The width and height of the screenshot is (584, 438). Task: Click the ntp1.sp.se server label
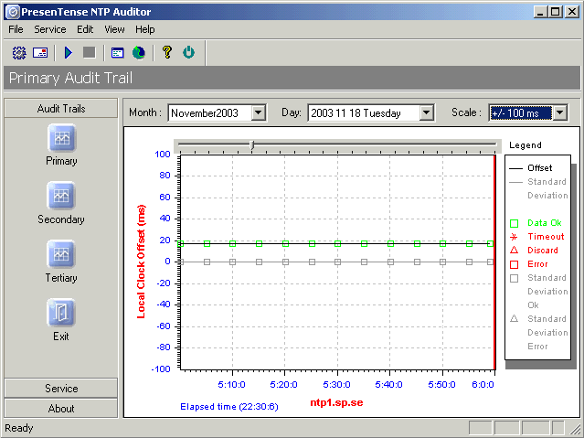(336, 402)
